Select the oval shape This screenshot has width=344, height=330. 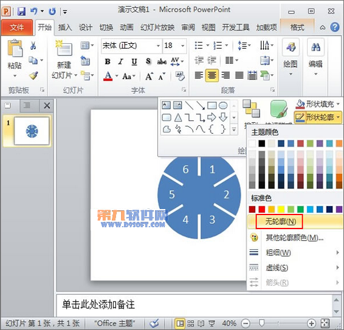point(223,106)
